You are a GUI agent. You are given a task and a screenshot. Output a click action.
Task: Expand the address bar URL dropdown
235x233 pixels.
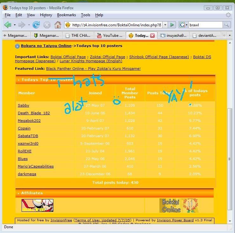(165, 25)
